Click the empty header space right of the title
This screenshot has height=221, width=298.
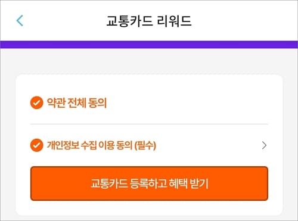244,21
